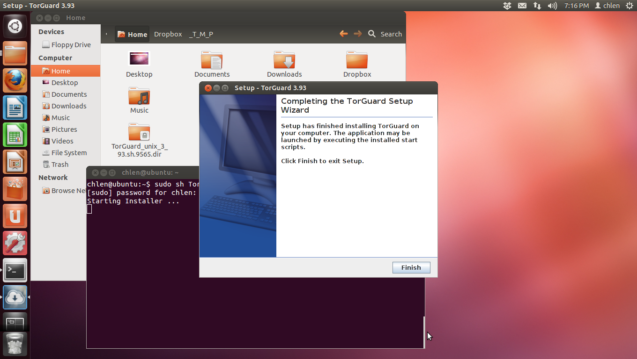Open the Ubuntu Dash home launcher icon
Image resolution: width=637 pixels, height=359 pixels.
15,26
